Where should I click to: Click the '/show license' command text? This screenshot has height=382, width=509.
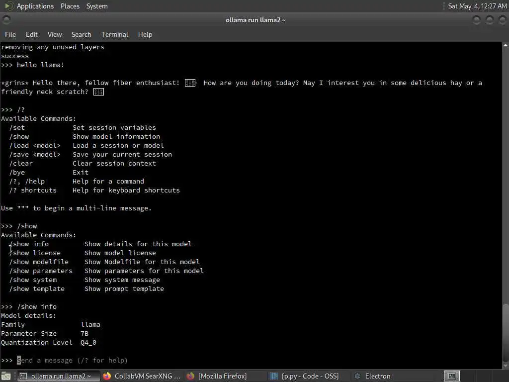[x=35, y=253]
